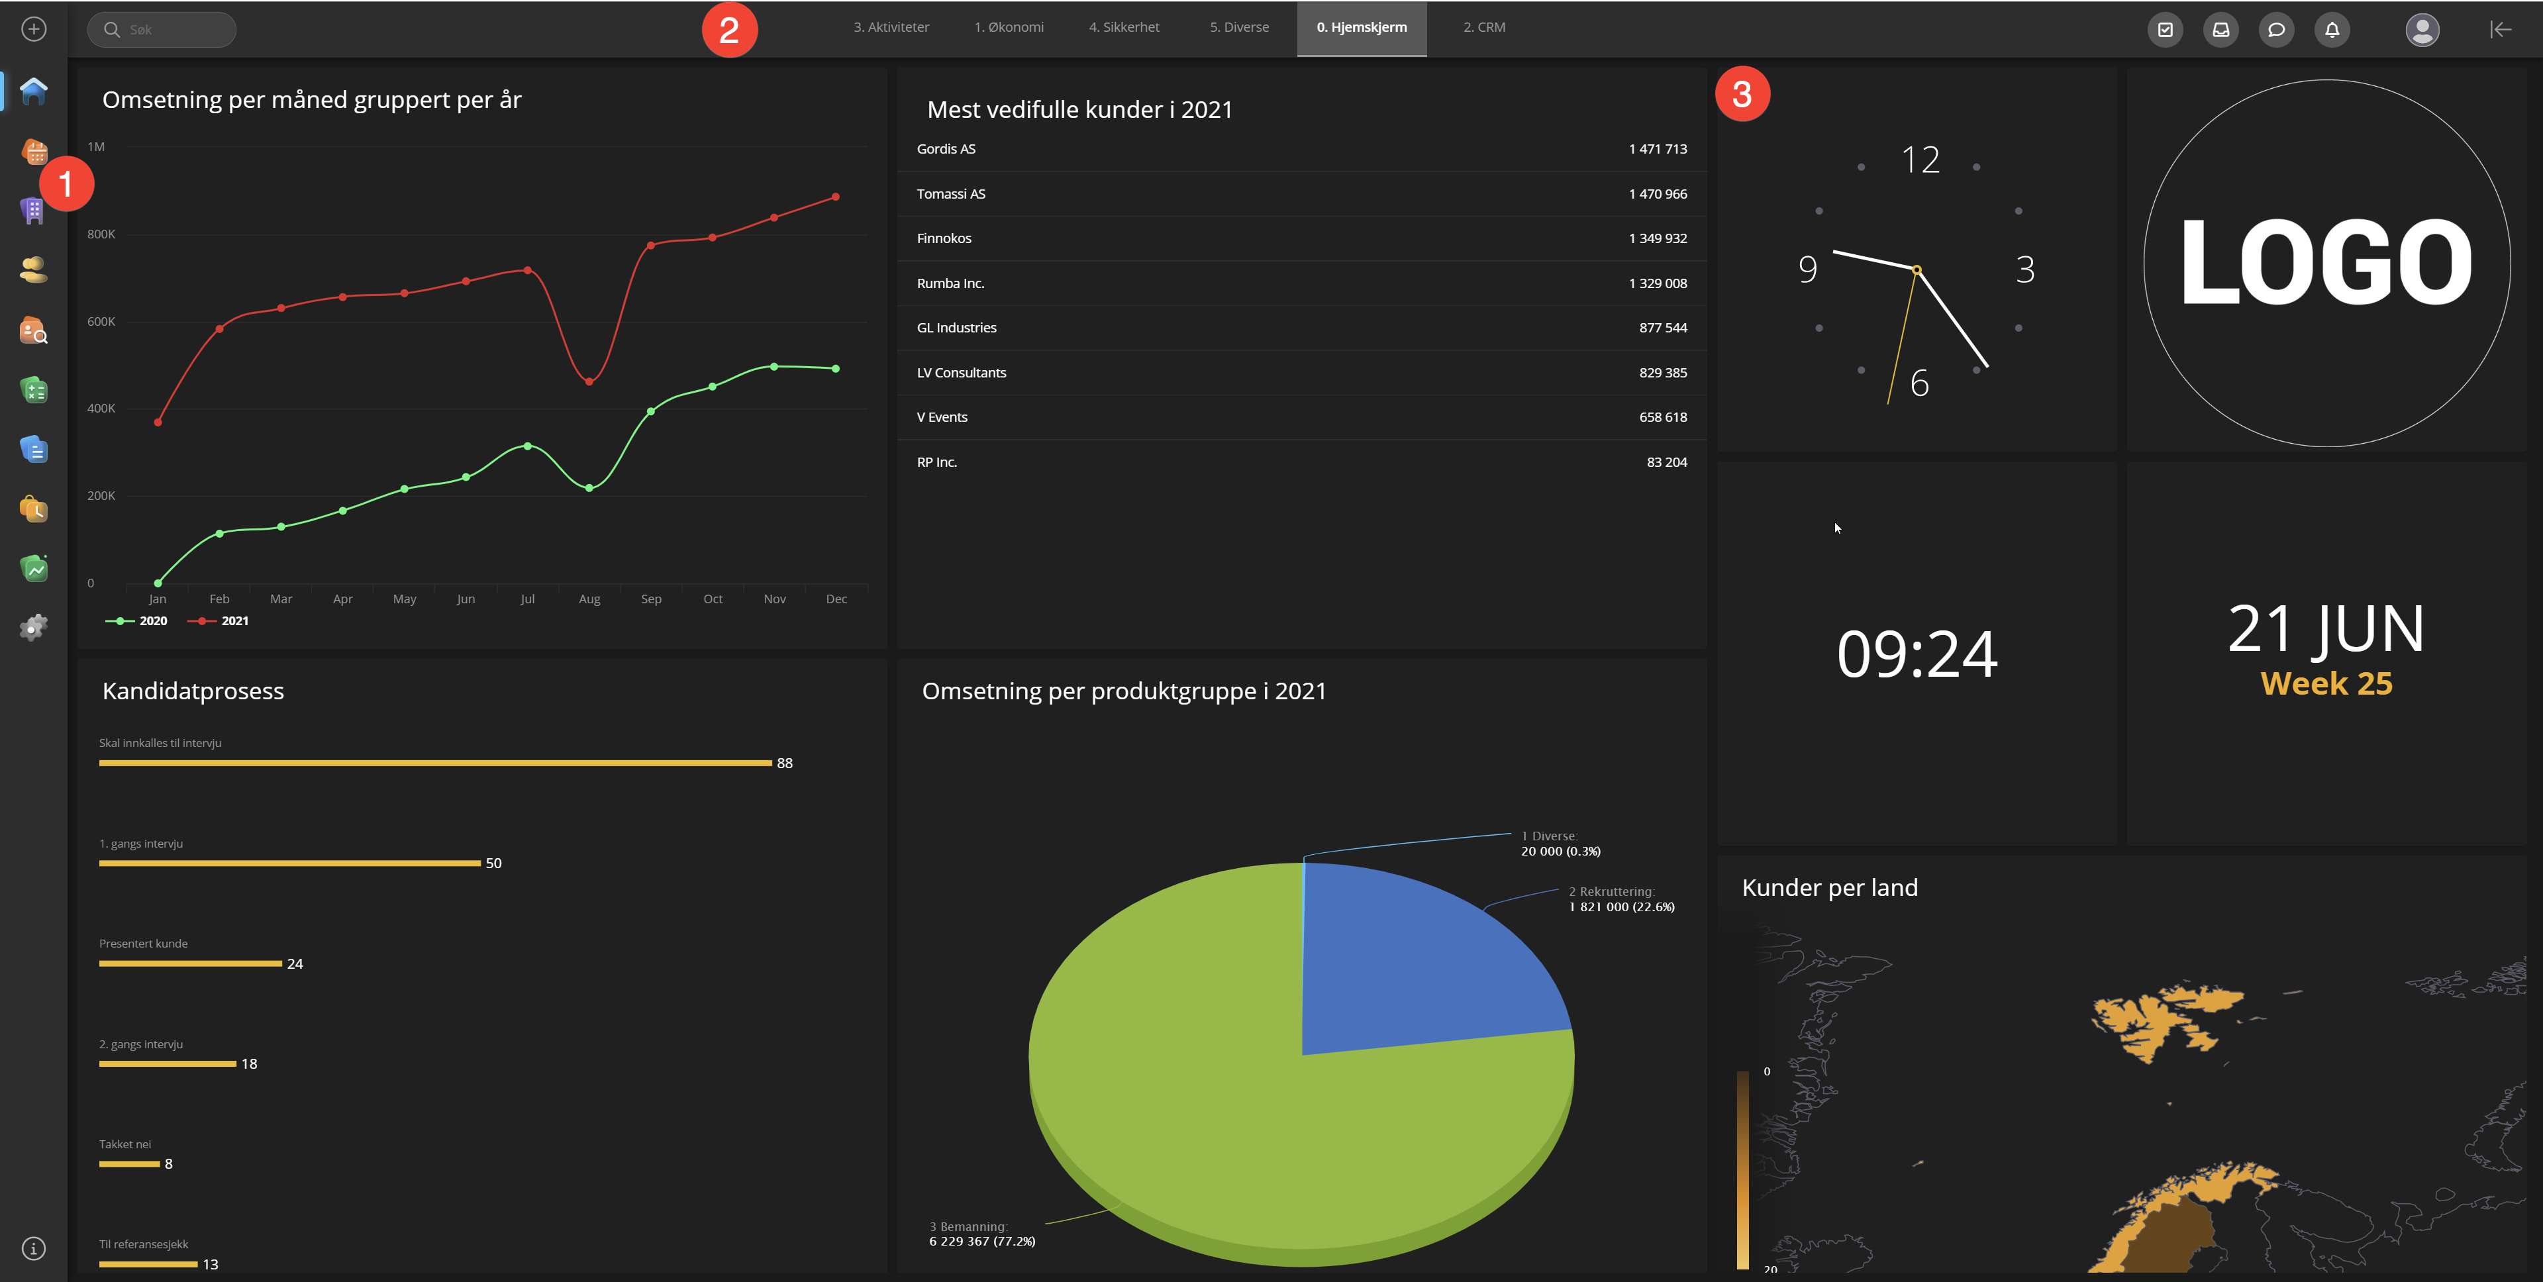Switch to the 2. CRM tab

(x=1483, y=28)
